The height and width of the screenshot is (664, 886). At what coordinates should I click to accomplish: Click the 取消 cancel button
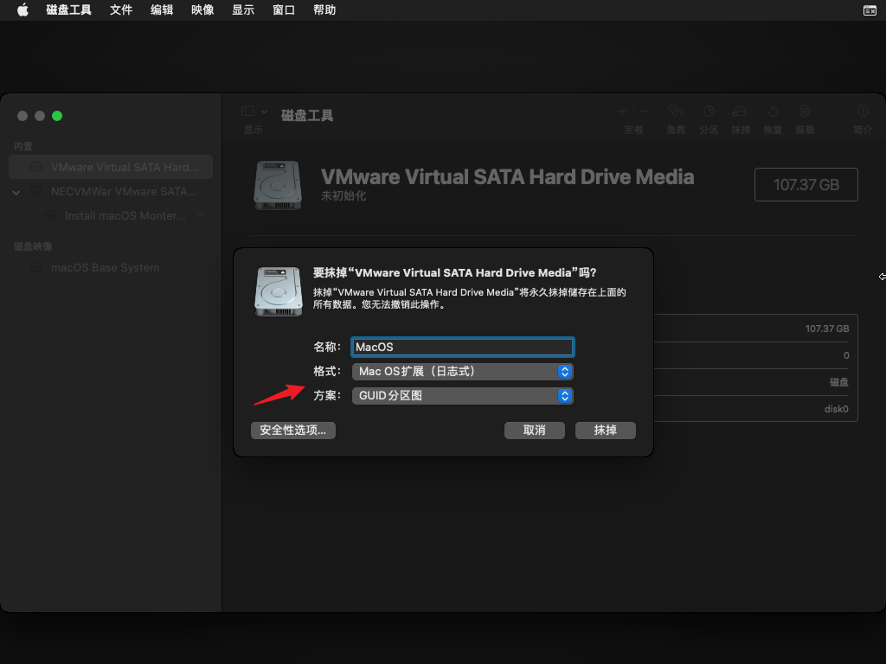[x=534, y=431]
